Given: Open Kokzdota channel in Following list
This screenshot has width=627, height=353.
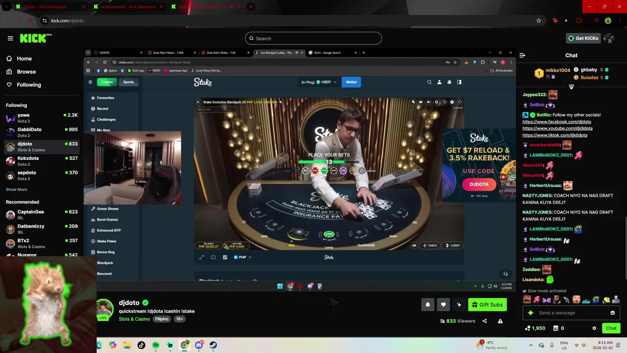Looking at the screenshot, I should point(41,161).
